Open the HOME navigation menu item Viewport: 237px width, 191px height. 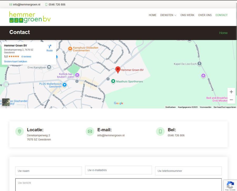152,15
